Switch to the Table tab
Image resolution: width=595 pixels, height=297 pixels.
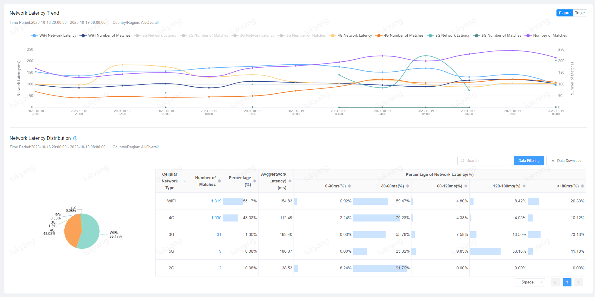580,13
